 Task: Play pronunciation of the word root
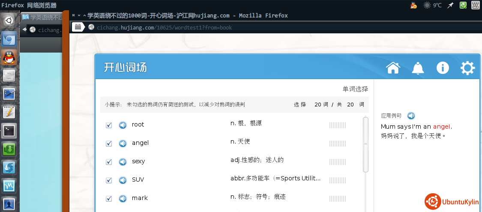click(123, 125)
